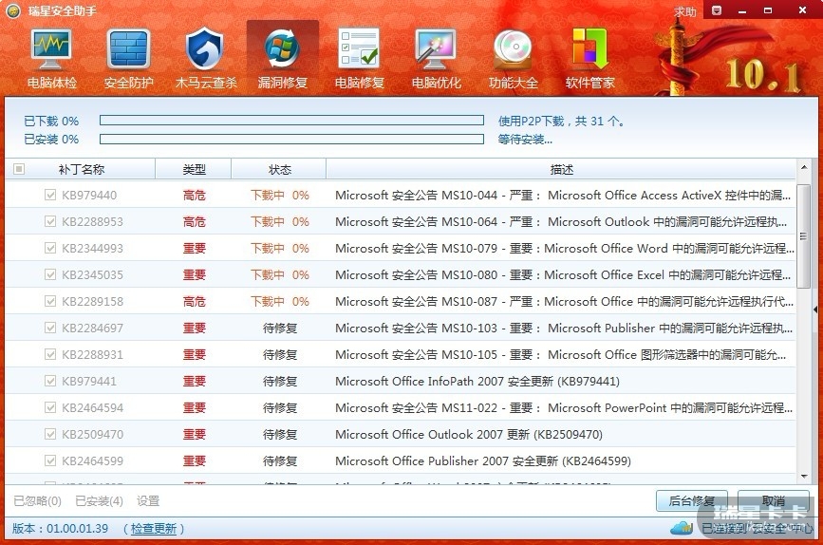Expand the side panel arrow at right edge
The height and width of the screenshot is (545, 823).
click(815, 310)
